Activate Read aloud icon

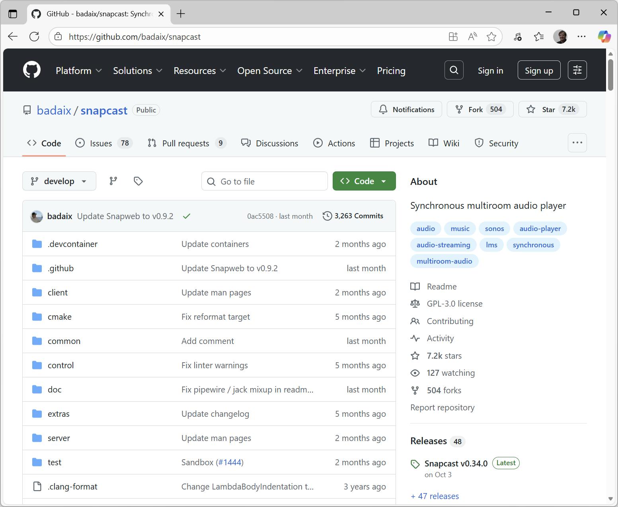point(472,37)
